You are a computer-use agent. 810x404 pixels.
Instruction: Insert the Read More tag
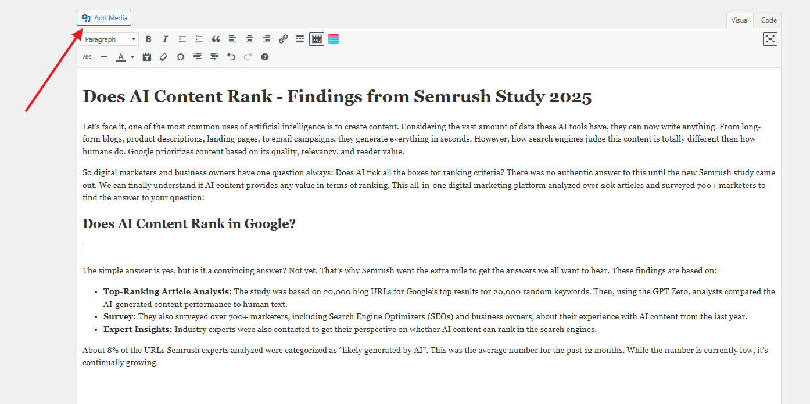pyautogui.click(x=300, y=39)
